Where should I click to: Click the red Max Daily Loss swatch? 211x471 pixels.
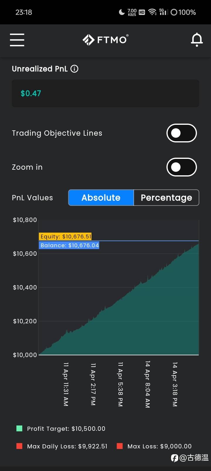click(19, 446)
